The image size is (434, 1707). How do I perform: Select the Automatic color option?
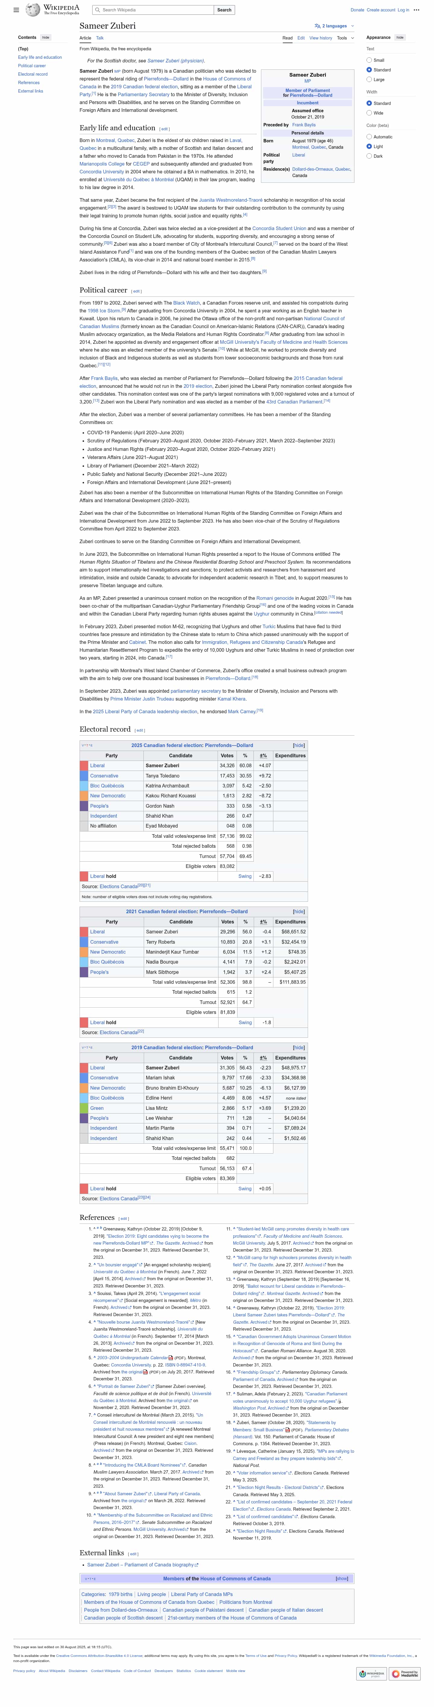(369, 137)
